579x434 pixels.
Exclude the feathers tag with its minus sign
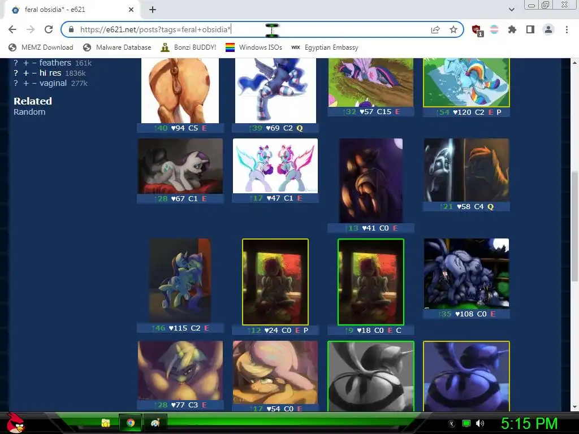click(34, 63)
